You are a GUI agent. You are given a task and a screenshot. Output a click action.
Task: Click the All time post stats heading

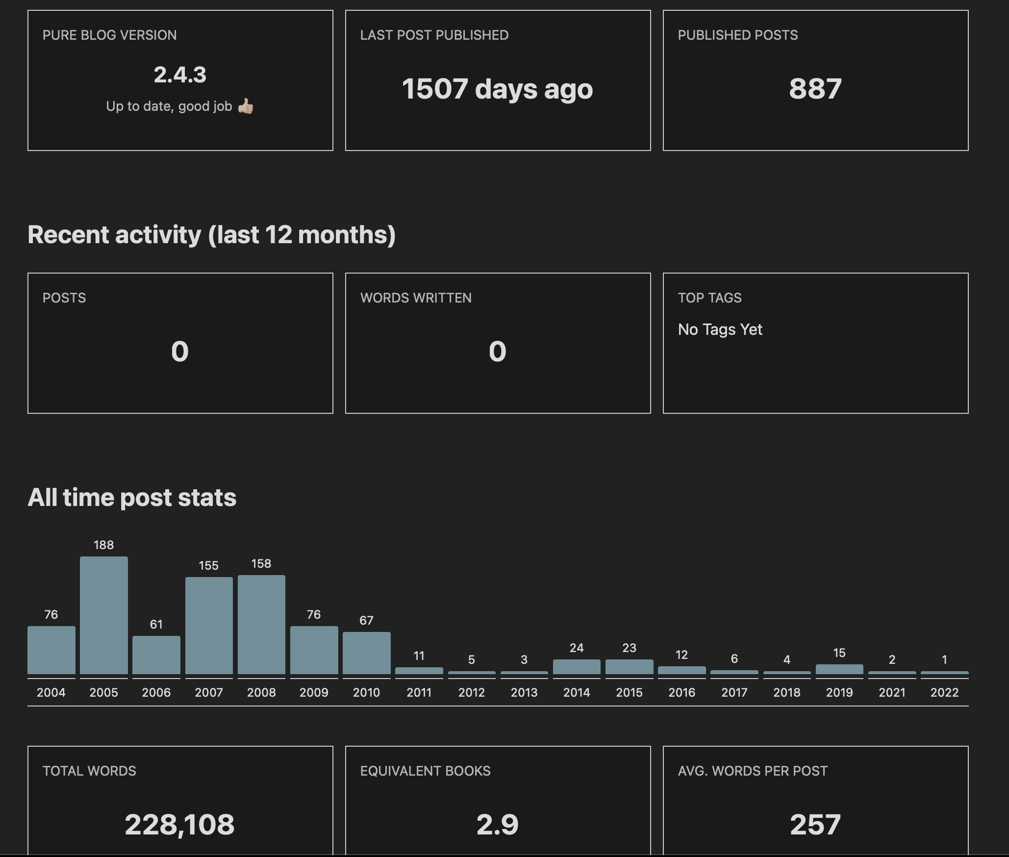[132, 497]
